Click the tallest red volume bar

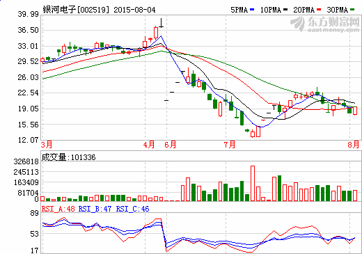point(253,183)
